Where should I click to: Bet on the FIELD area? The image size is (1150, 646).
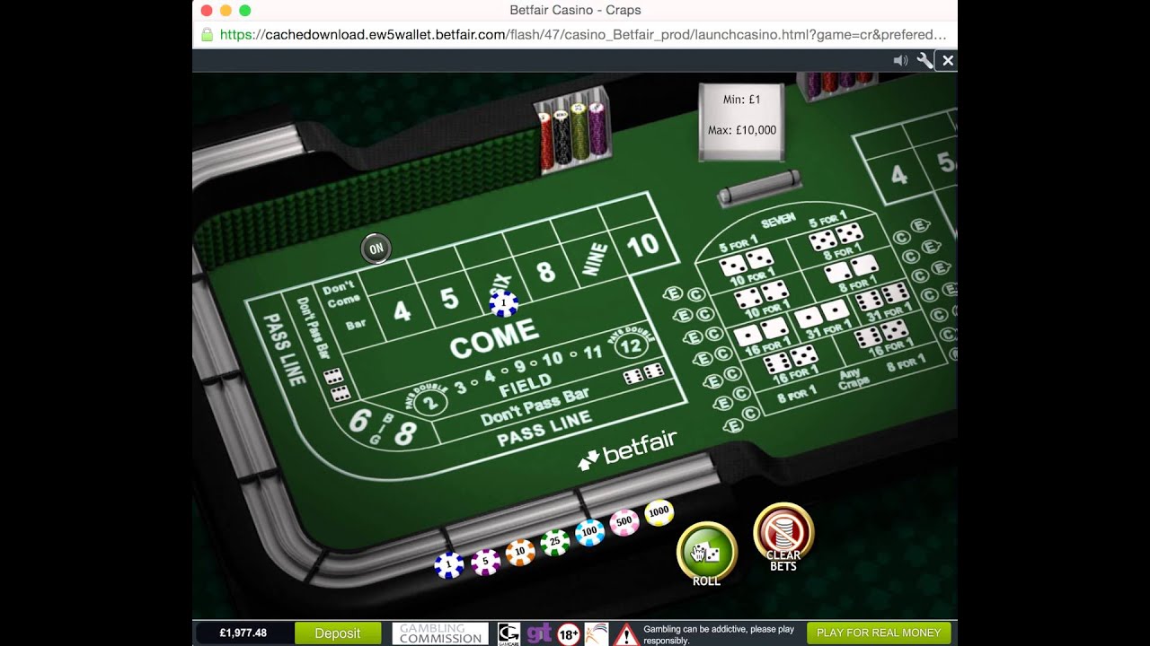point(526,384)
